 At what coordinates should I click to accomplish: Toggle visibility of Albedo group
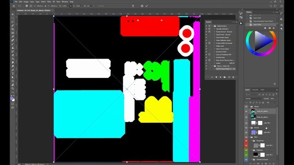[x=246, y=106]
